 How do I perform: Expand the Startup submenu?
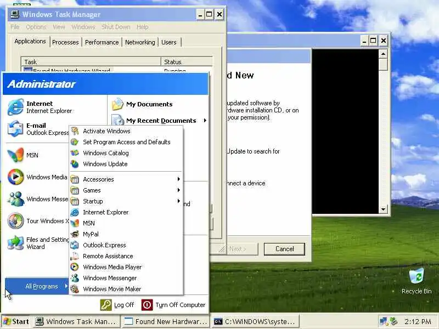126,201
